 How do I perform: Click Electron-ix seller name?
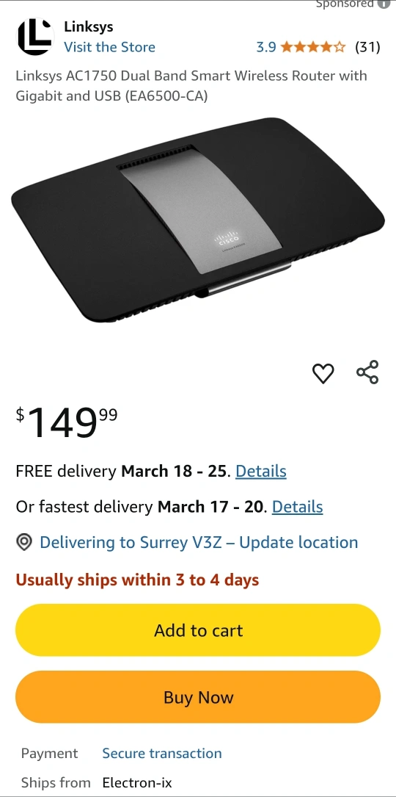pos(137,782)
